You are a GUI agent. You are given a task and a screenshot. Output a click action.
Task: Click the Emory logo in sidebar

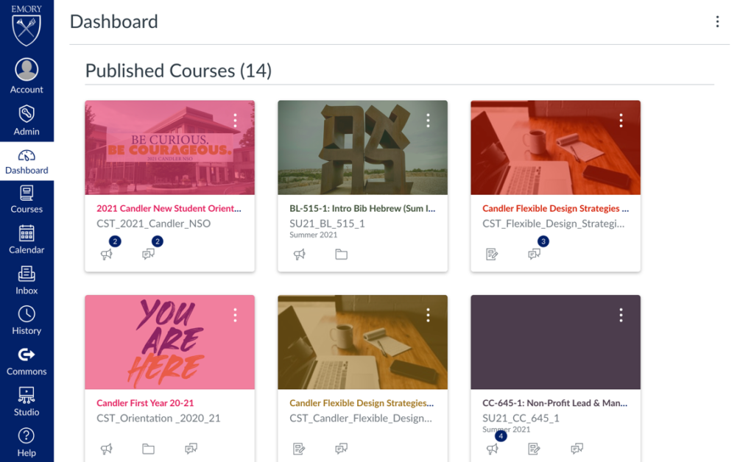(x=27, y=26)
